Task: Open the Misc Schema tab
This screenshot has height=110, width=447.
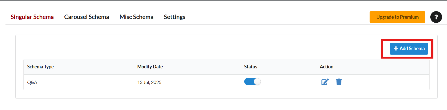Action: pos(136,17)
